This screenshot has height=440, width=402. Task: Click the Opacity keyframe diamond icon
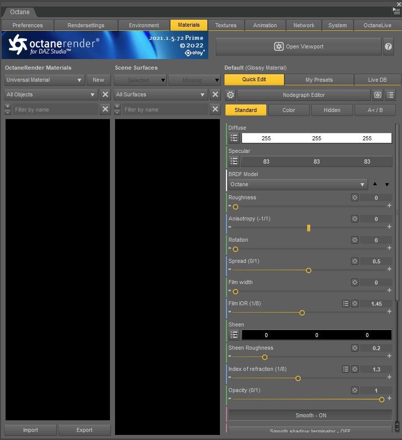[x=355, y=391]
